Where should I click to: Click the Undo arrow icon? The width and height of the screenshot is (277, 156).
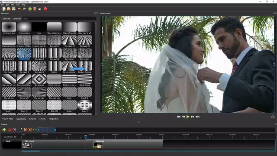pos(19,9)
